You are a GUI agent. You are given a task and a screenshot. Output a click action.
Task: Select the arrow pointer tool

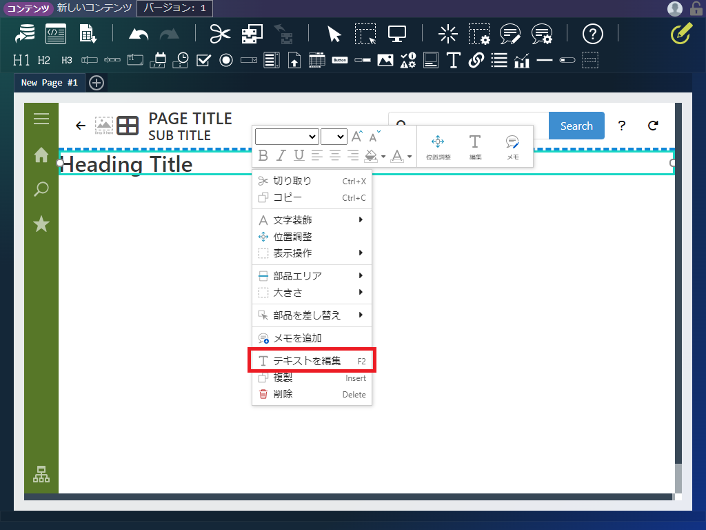point(334,34)
